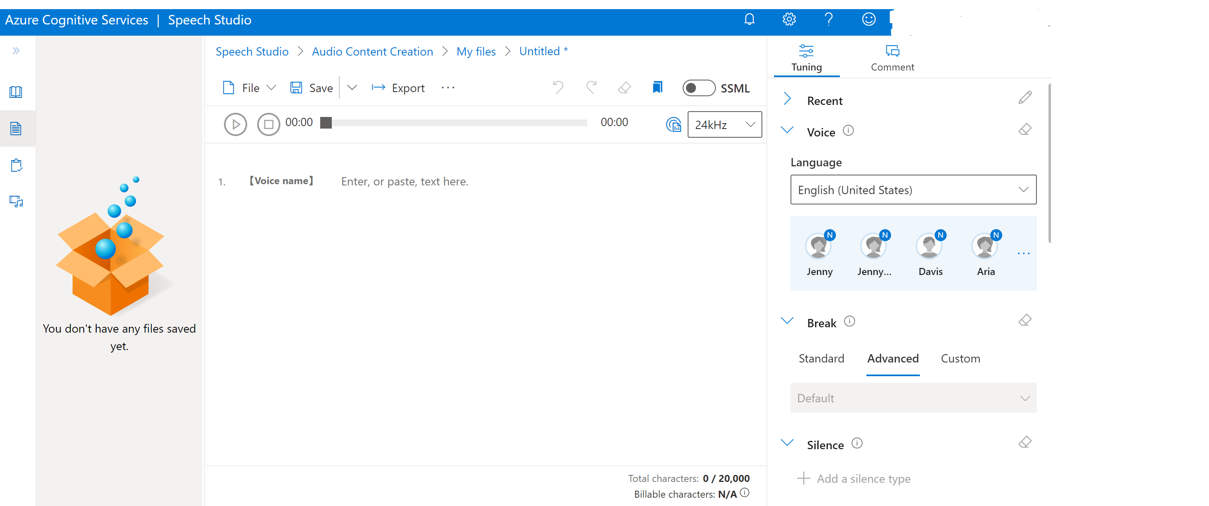Click the blue bookmark icon in the toolbar
Viewport: 1209px width, 506px height.
click(x=657, y=88)
